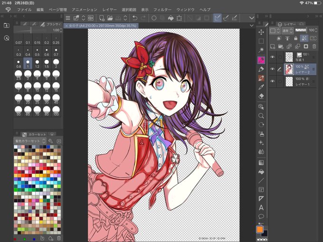The width and height of the screenshot is (323, 242).
Task: Select the Gradient tool
Action: (261, 163)
